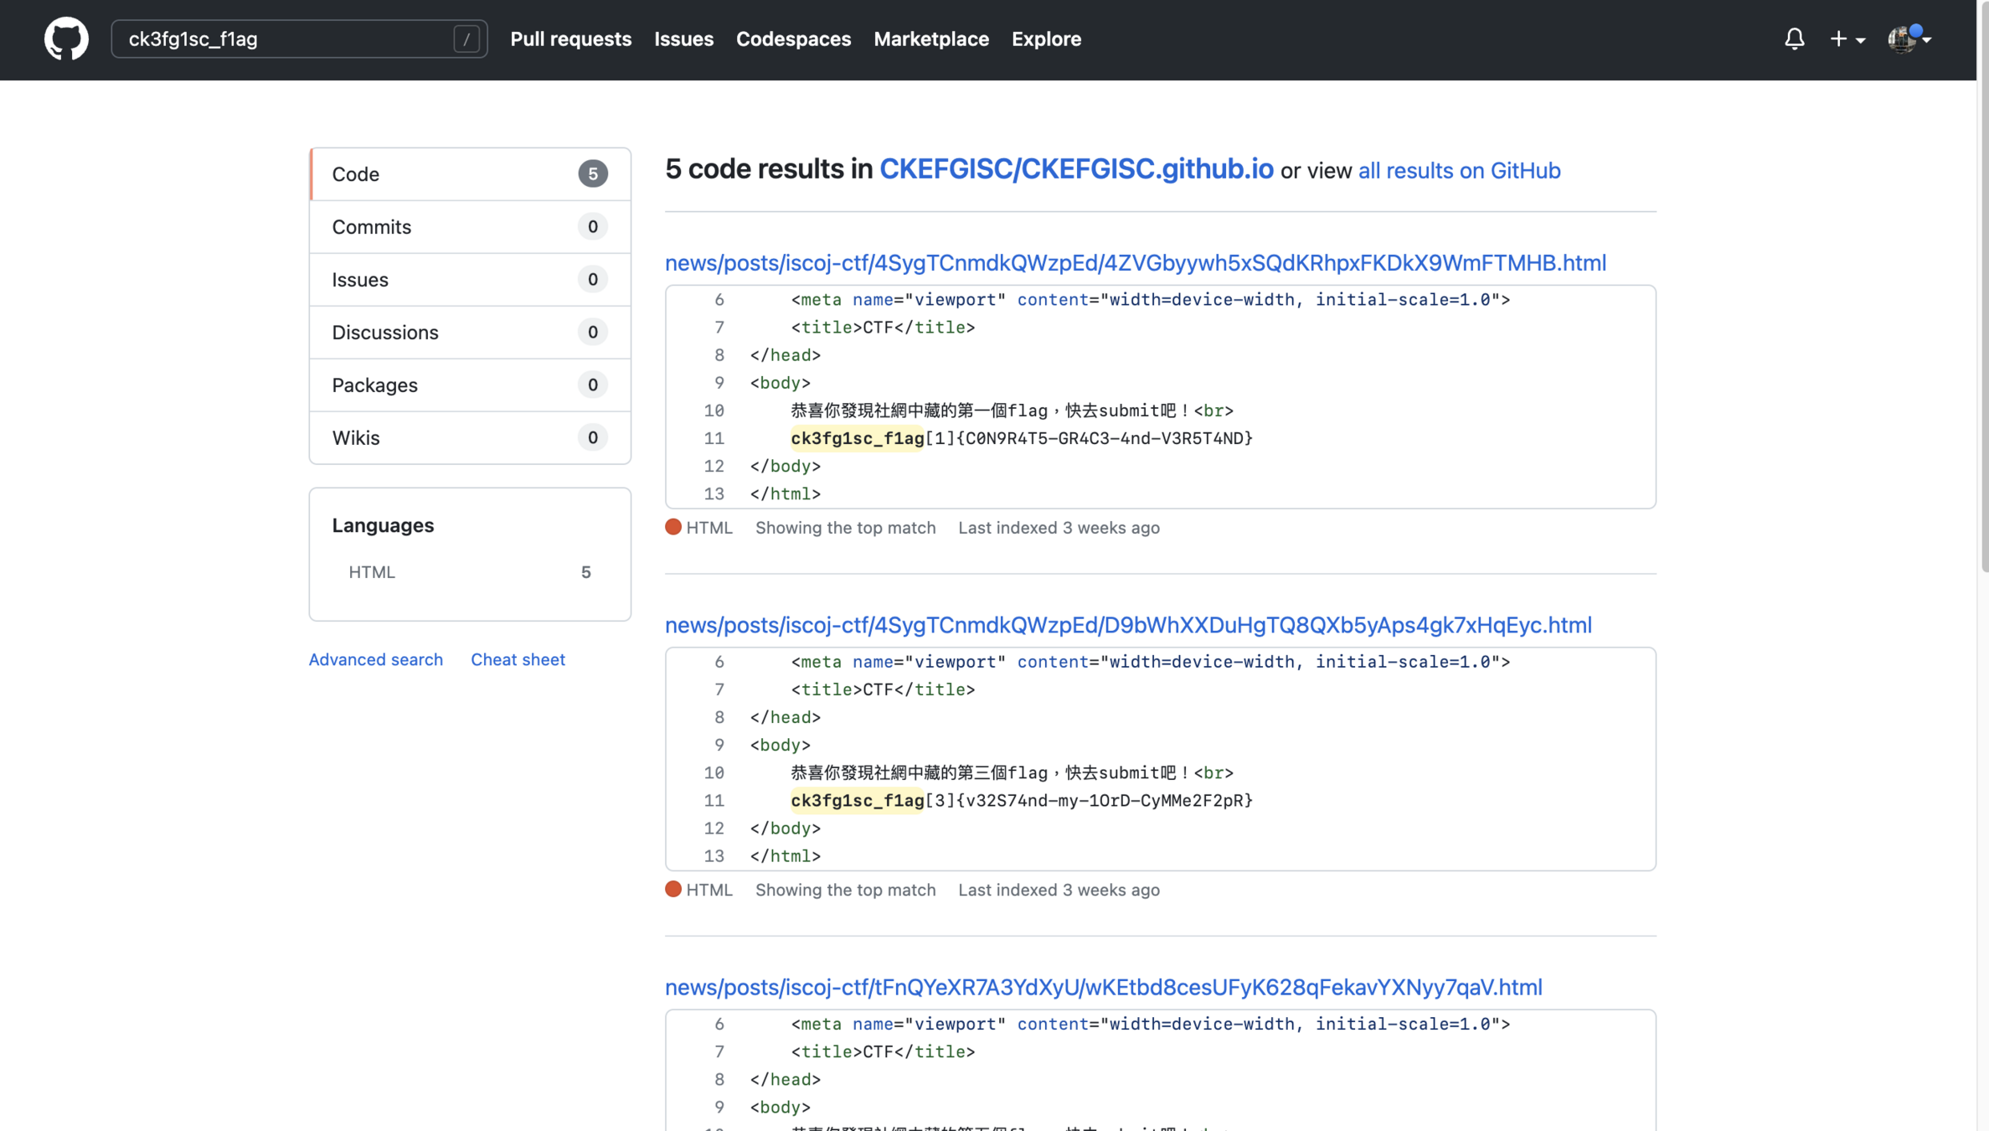Open the Explore page

coord(1046,39)
